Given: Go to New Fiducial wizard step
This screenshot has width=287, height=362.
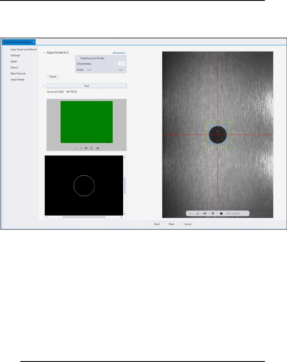Looking at the screenshot, I should 18,74.
